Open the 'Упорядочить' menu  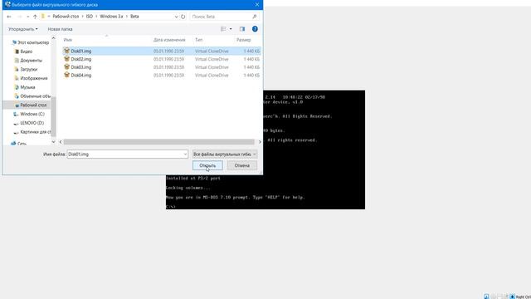[23, 29]
